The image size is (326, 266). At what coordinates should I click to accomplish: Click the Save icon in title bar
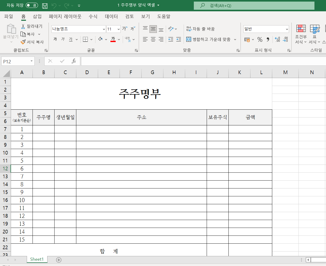click(45, 6)
